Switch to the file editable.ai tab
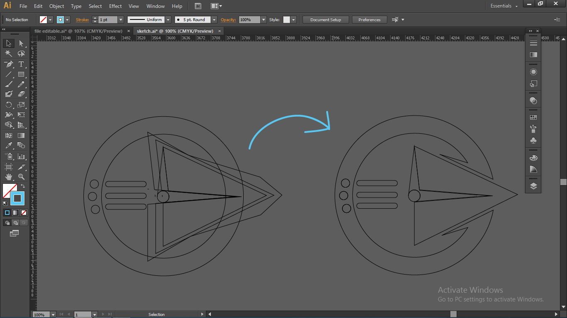Screen dimensions: 567x318 pos(78,31)
